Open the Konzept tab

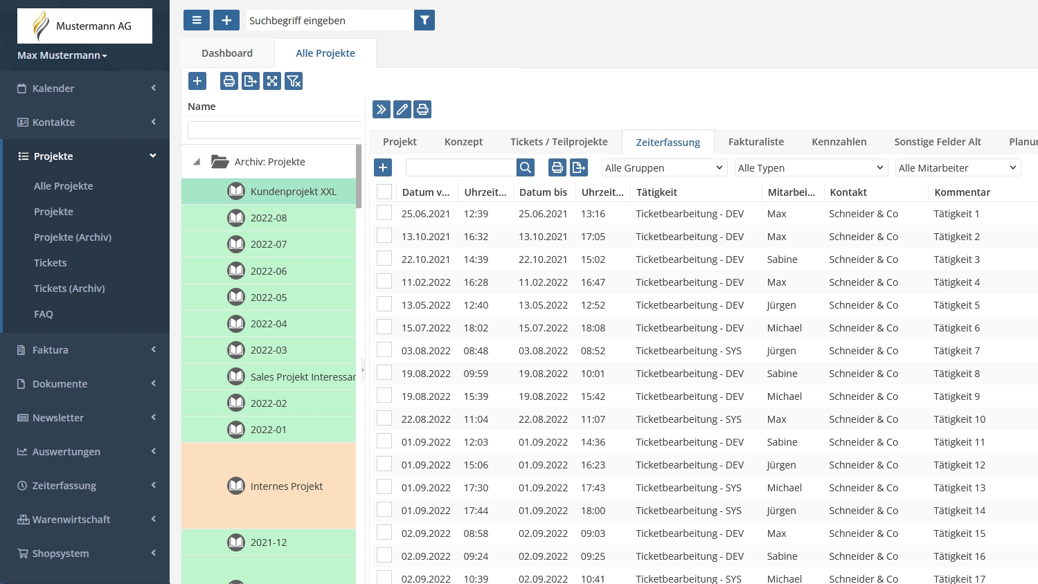coord(463,142)
